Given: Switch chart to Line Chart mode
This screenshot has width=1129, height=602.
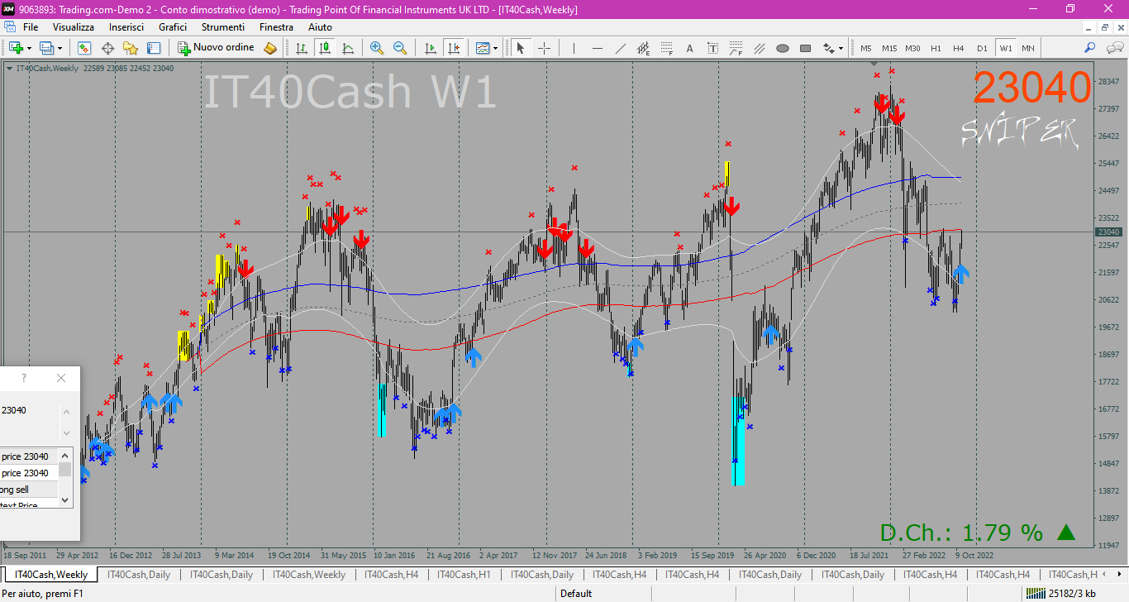Looking at the screenshot, I should coord(348,48).
